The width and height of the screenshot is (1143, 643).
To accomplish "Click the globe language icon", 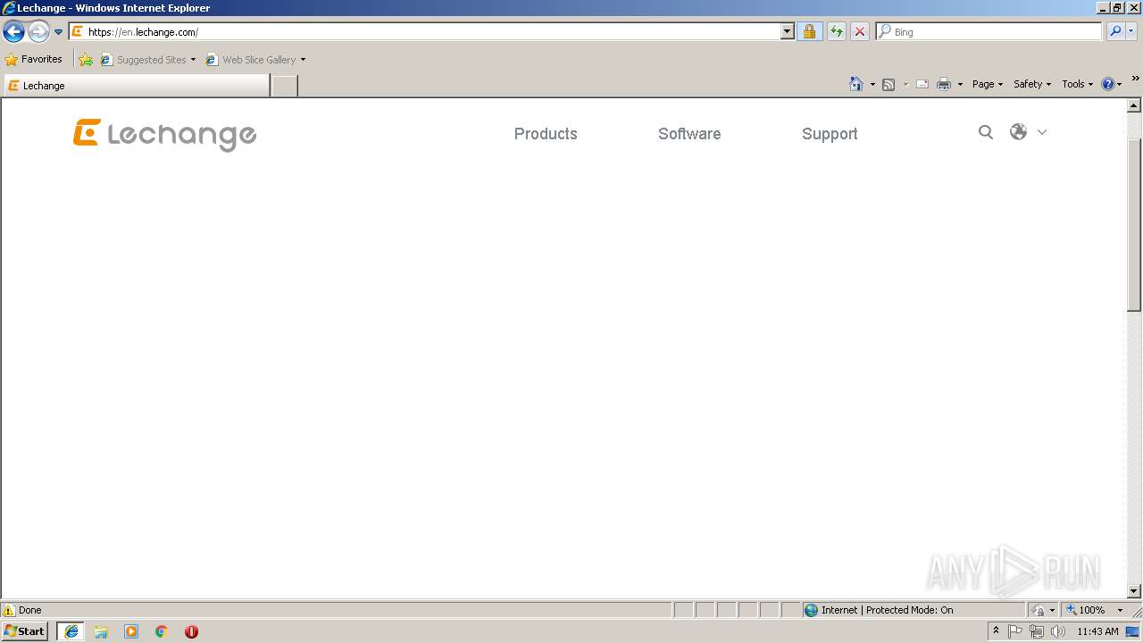I will (x=1018, y=132).
